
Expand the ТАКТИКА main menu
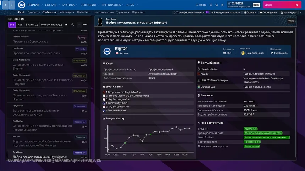tap(70, 5)
